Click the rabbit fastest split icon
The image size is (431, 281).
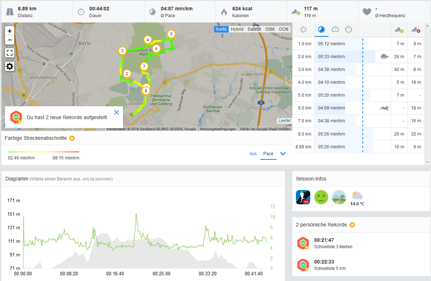click(385, 108)
